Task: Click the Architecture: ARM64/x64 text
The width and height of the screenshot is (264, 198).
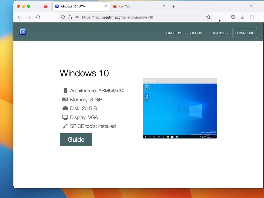Action: point(97,90)
